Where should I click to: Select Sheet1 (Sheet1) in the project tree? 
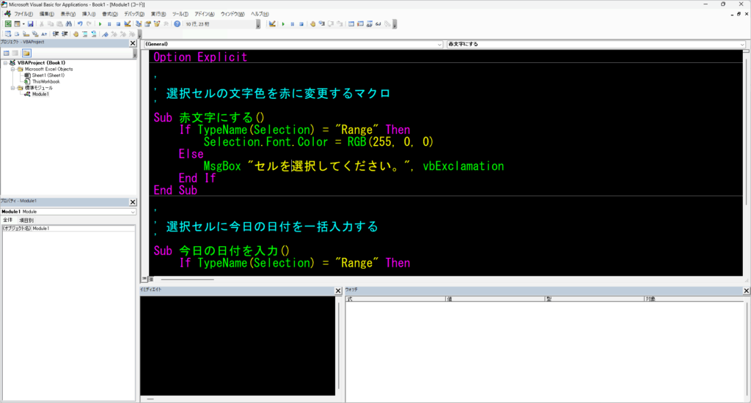point(48,75)
